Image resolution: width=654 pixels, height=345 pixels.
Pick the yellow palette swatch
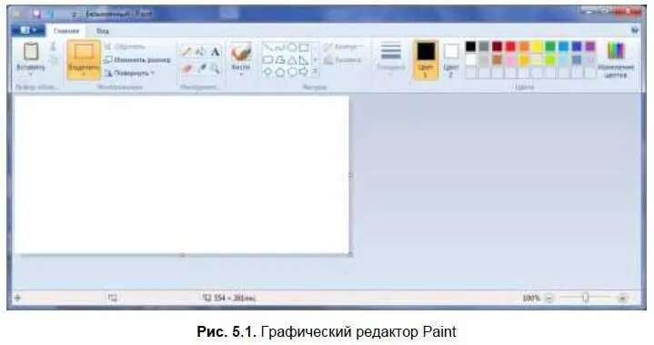tap(537, 46)
